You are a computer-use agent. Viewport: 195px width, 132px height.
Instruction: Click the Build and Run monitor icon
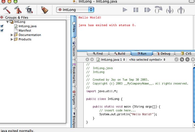[x=29, y=10]
